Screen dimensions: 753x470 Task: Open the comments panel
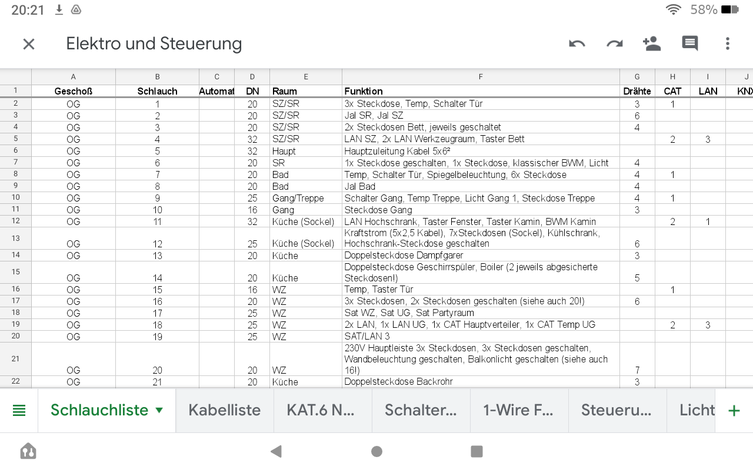pyautogui.click(x=689, y=44)
